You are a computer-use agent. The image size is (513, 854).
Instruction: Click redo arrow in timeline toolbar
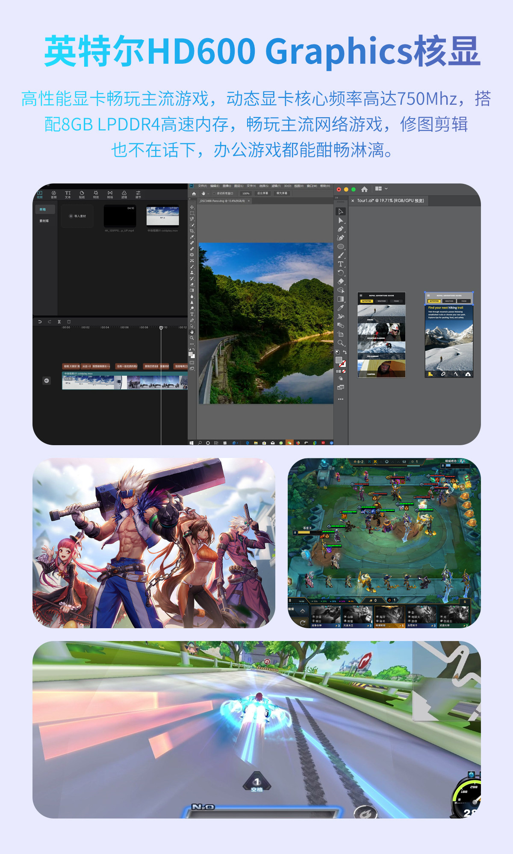coord(50,322)
